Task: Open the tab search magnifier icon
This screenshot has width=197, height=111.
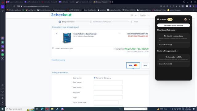Action: point(184,2)
